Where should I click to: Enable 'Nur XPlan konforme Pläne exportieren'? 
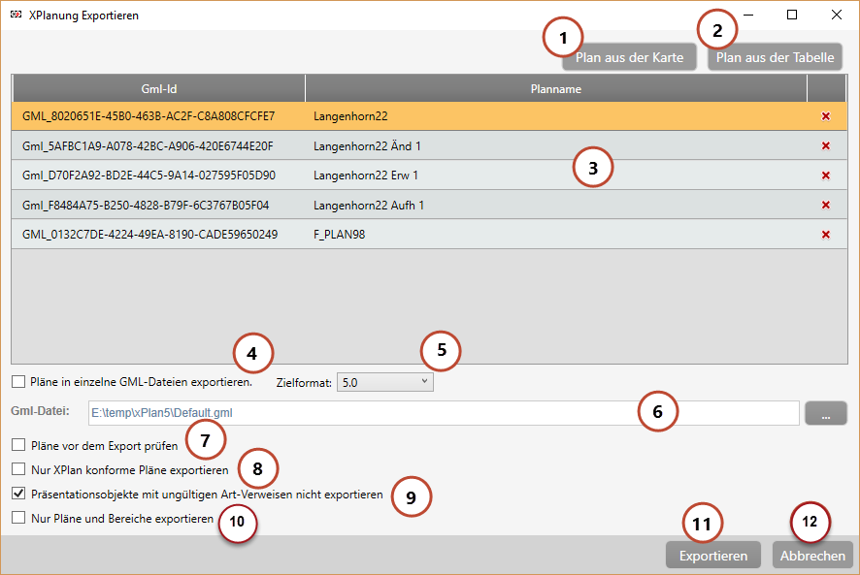(17, 469)
